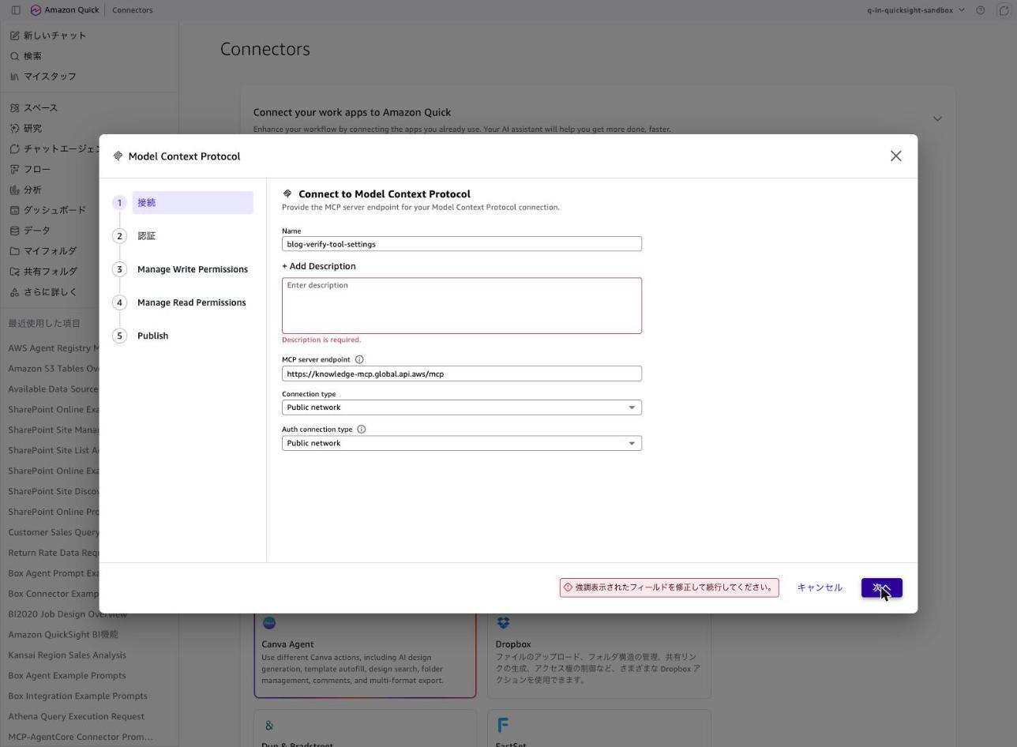Open the Auth connection type dropdown
The image size is (1017, 747).
click(462, 443)
